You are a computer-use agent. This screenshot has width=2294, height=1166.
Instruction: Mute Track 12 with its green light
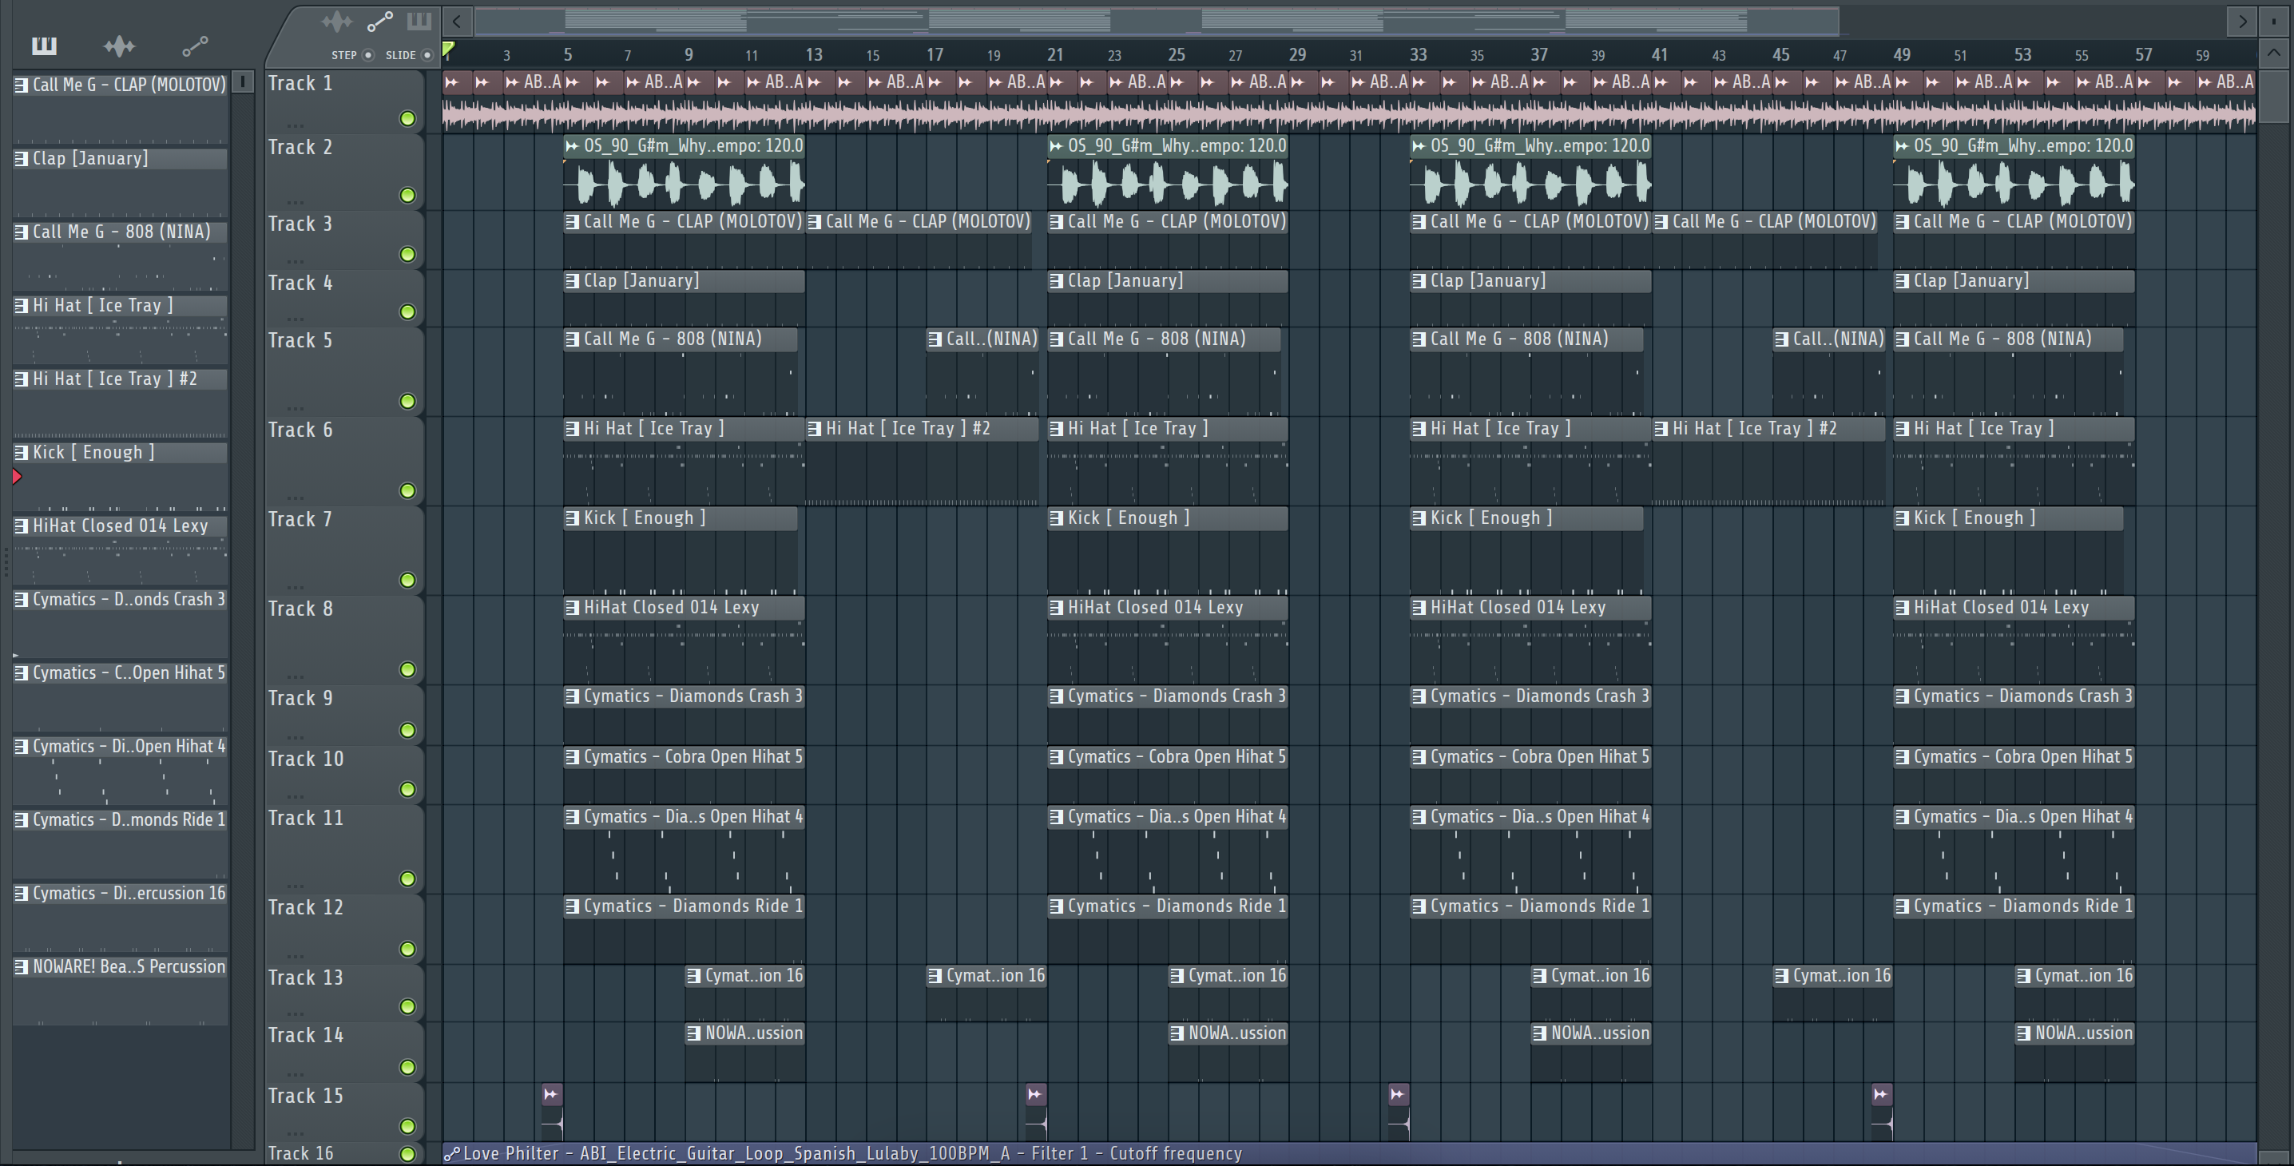pyautogui.click(x=407, y=949)
